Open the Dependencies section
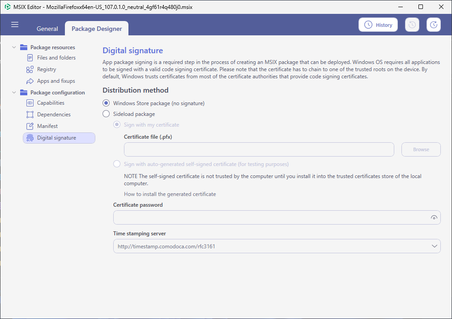 pos(54,115)
